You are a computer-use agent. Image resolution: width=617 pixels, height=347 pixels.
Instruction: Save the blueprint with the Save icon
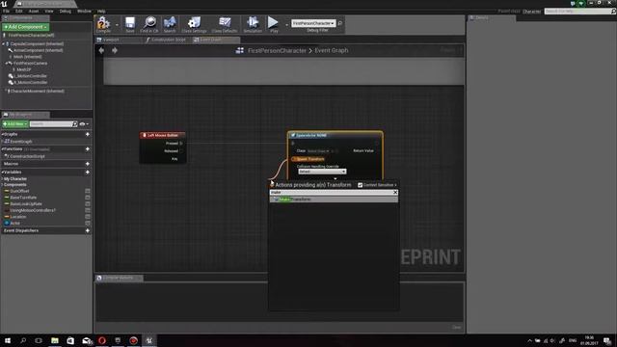click(130, 24)
